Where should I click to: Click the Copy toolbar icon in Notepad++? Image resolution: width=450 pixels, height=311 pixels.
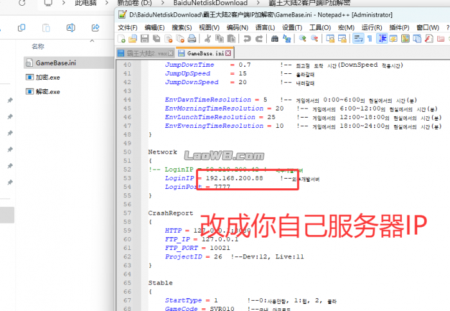[x=220, y=39]
